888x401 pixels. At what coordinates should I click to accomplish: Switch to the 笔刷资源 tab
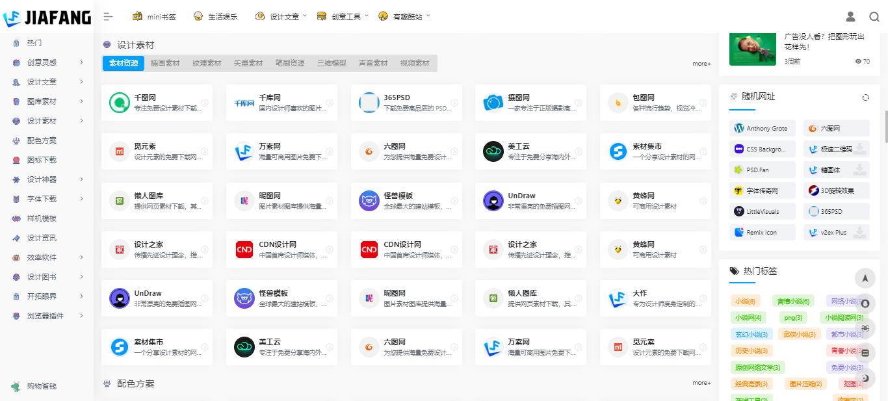(x=290, y=63)
